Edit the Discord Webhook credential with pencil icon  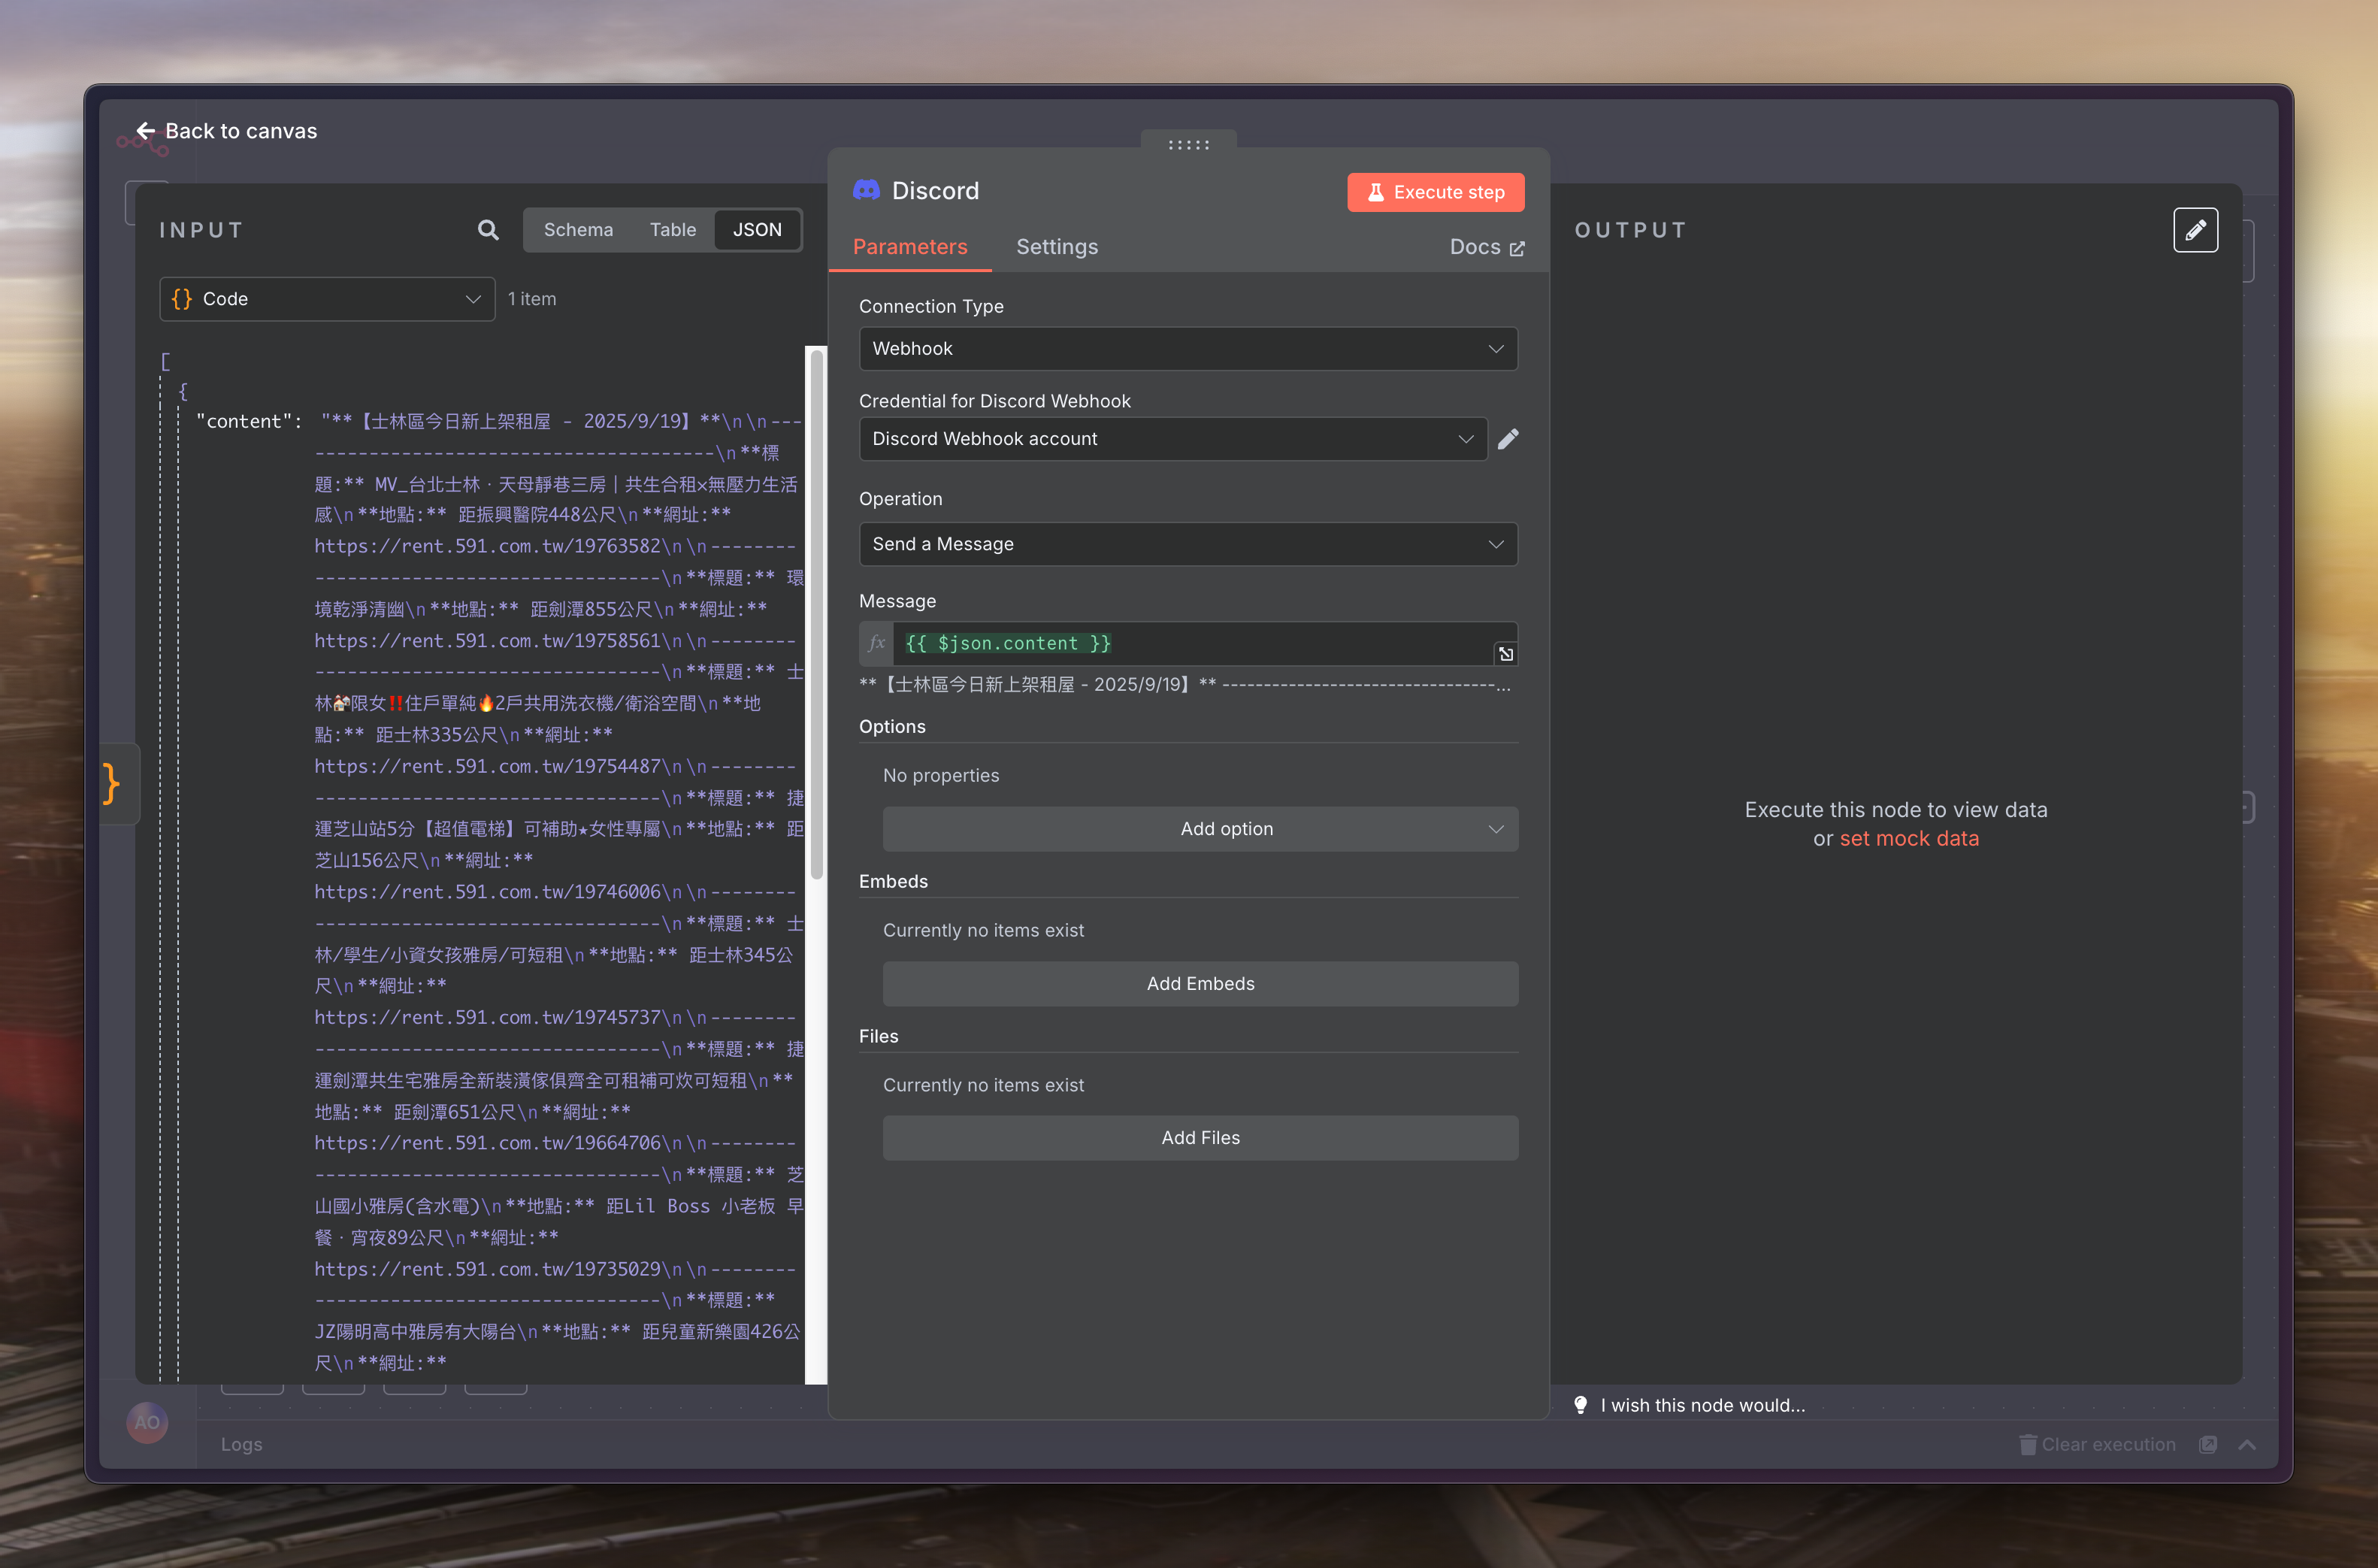coord(1508,439)
